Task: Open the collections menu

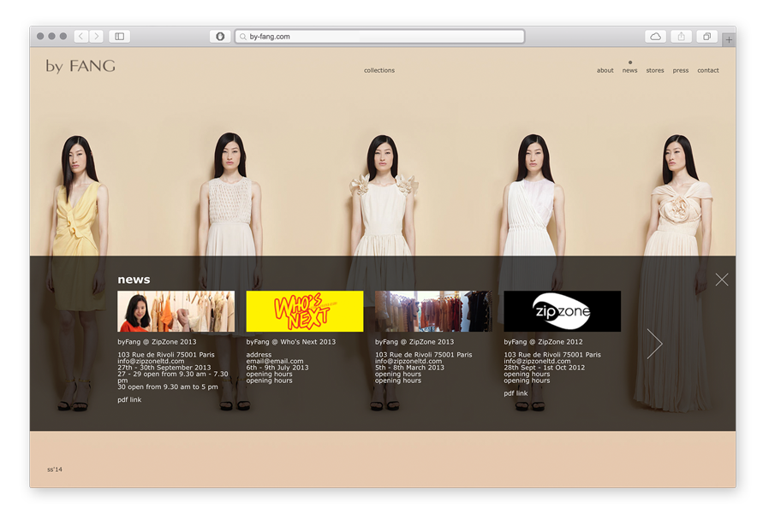Action: (379, 71)
